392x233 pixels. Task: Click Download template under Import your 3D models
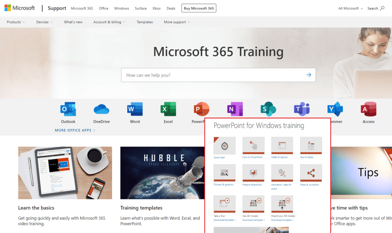[282, 220]
